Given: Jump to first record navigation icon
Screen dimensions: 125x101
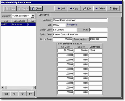Looking at the screenshot, I should [6, 94].
